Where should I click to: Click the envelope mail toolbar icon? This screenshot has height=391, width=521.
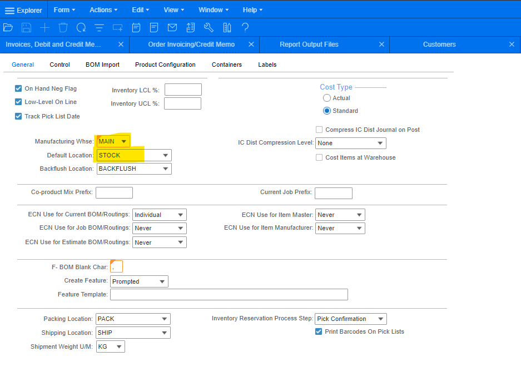coord(172,27)
